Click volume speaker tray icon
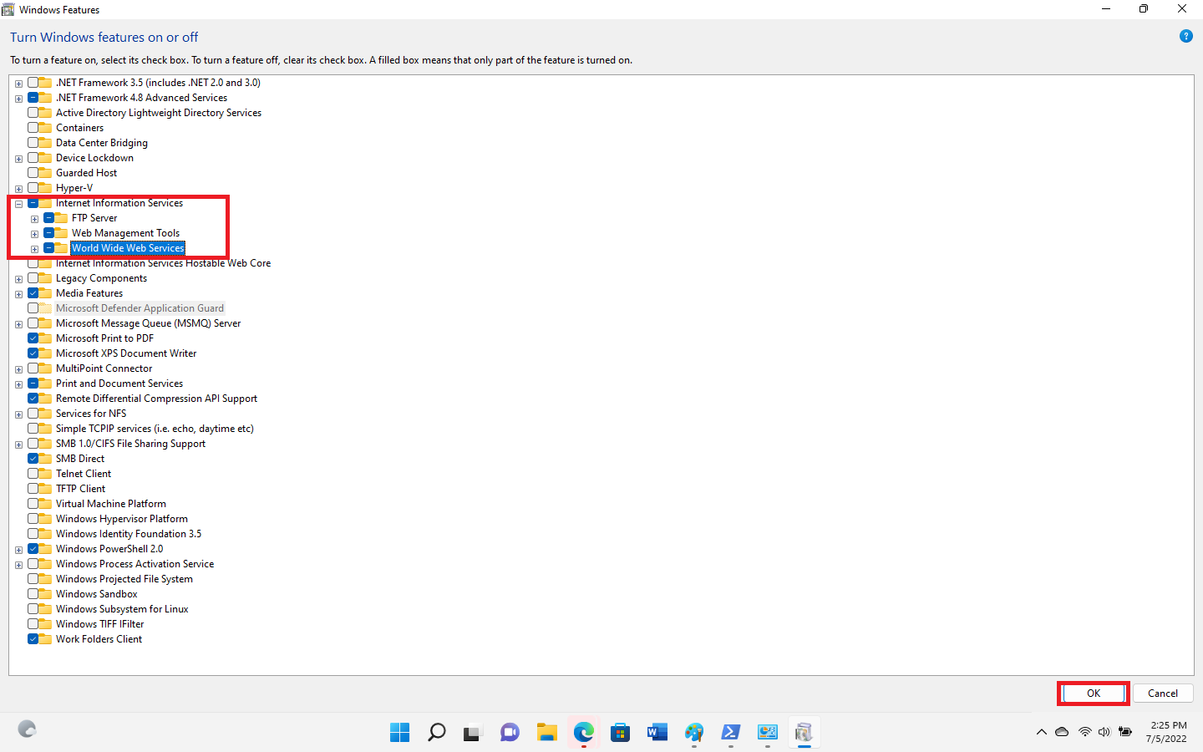Image resolution: width=1203 pixels, height=752 pixels. tap(1104, 732)
